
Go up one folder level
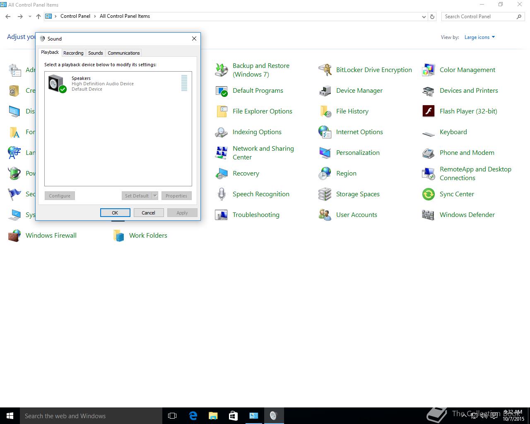tap(39, 17)
